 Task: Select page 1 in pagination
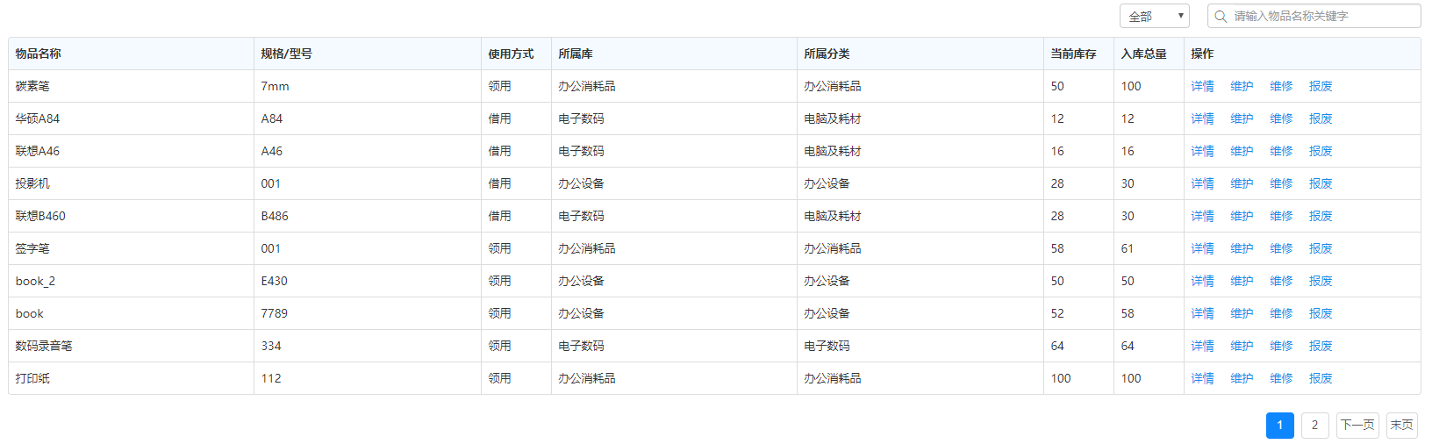pos(1279,425)
